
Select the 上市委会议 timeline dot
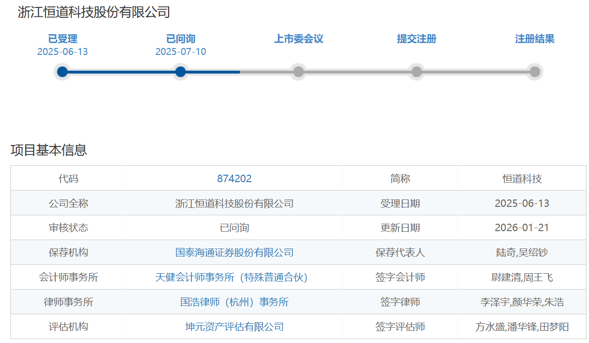[298, 72]
